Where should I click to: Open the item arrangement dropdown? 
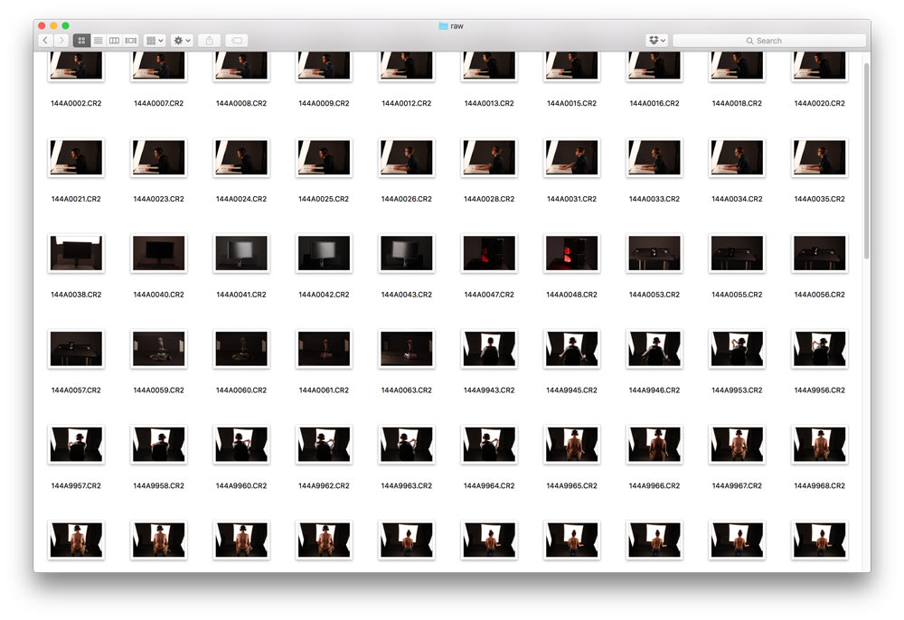(154, 41)
